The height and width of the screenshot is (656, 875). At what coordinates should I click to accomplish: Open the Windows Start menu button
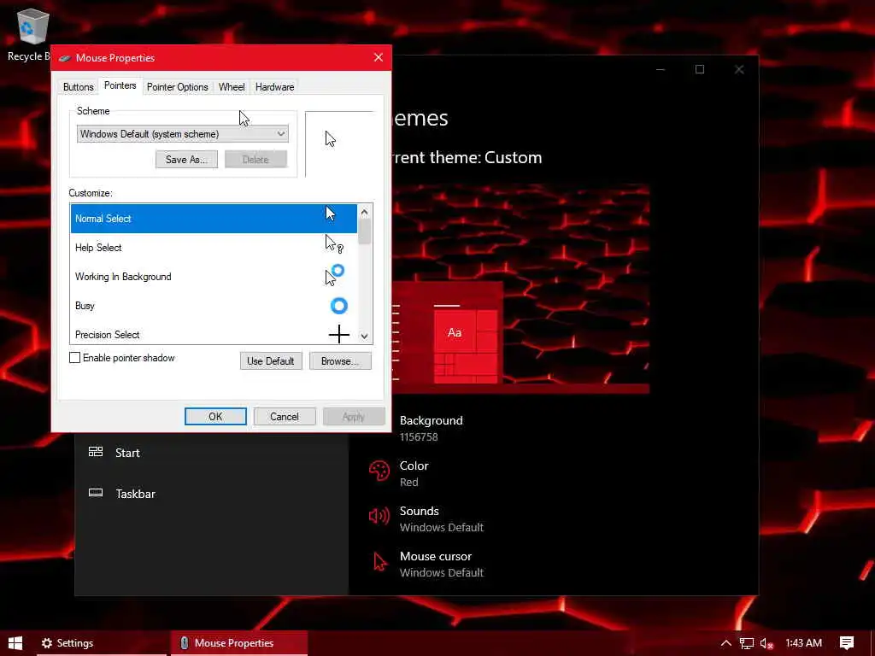point(15,643)
